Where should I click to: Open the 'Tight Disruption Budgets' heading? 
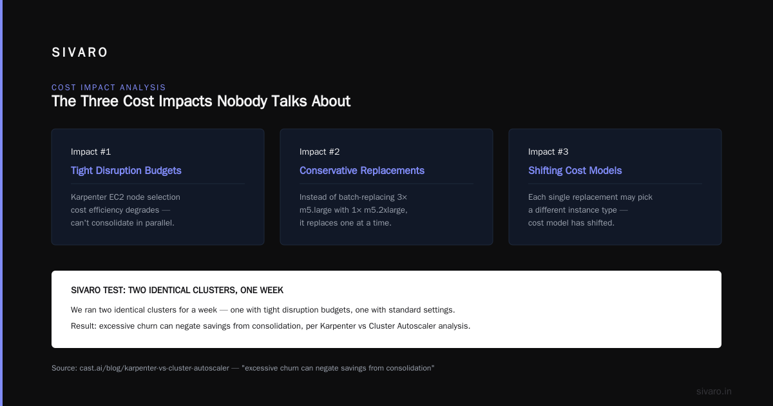coord(126,171)
